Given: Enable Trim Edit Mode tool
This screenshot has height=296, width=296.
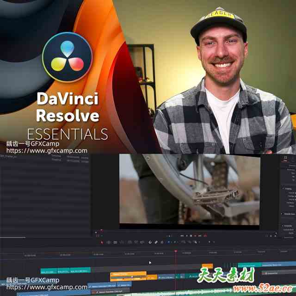Looking at the screenshot, I should [108, 242].
